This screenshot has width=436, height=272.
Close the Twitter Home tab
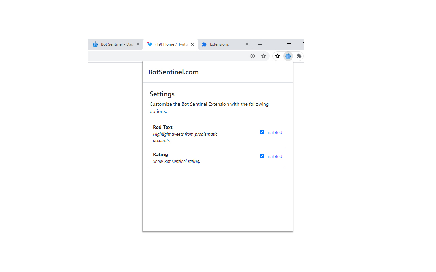(192, 44)
